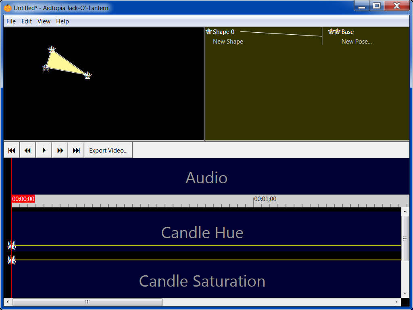Select the left web vertex of the triangle

tap(46, 68)
